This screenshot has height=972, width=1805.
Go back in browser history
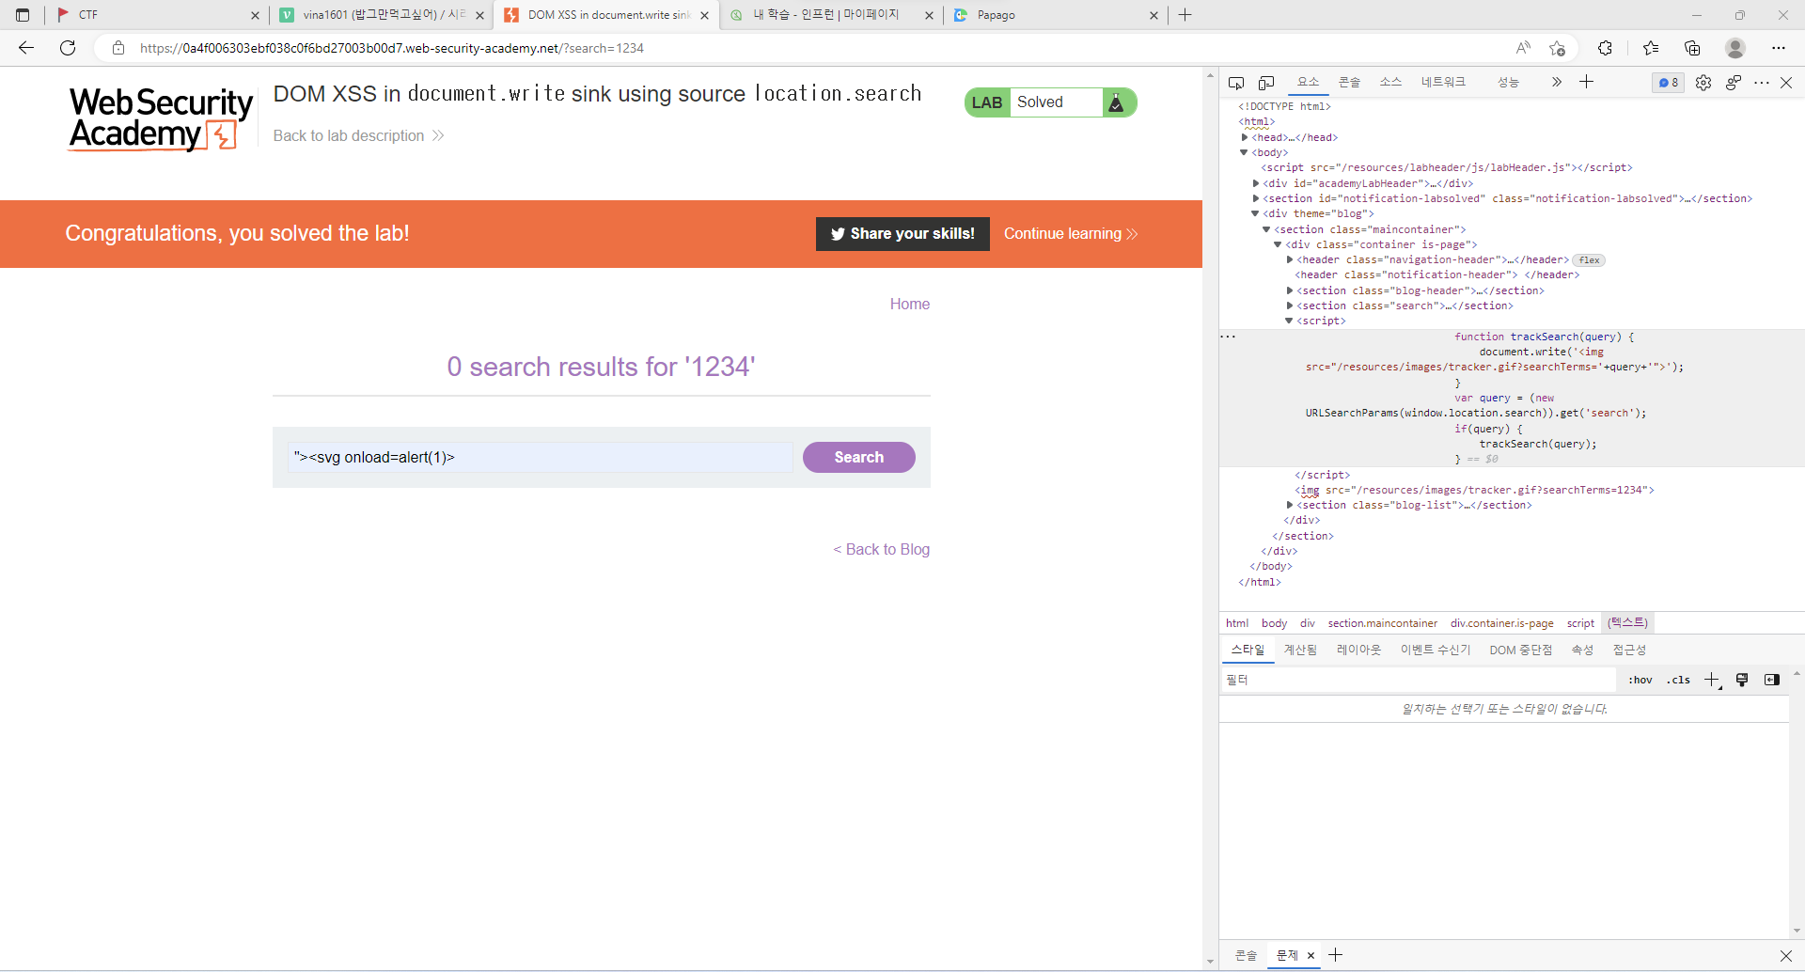pos(26,48)
